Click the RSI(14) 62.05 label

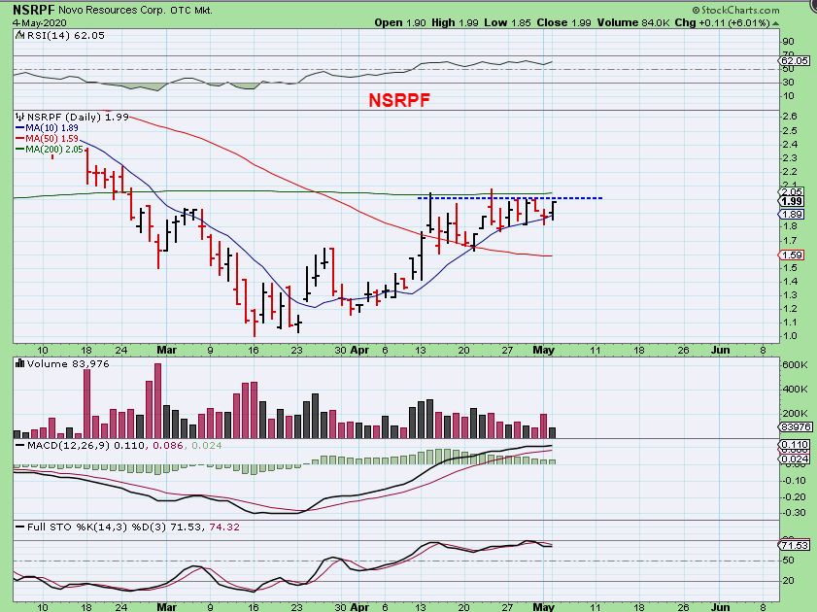pyautogui.click(x=66, y=35)
